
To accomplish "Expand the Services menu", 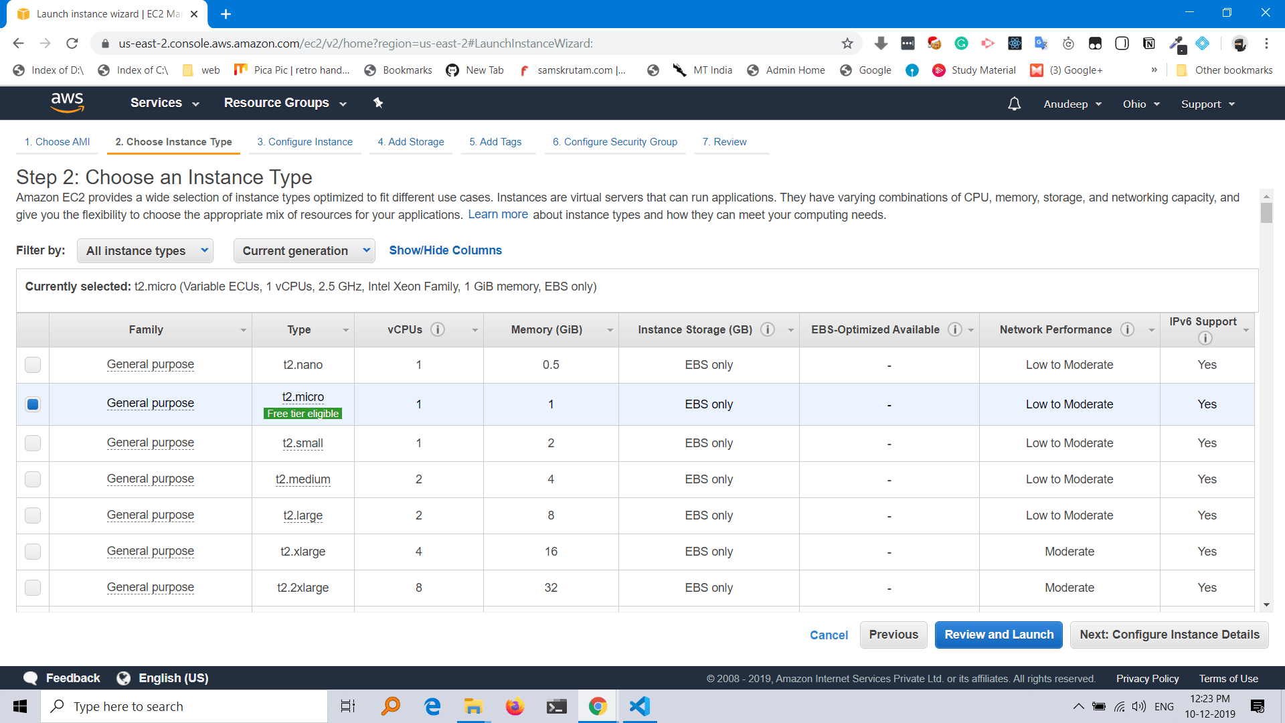I will click(165, 103).
